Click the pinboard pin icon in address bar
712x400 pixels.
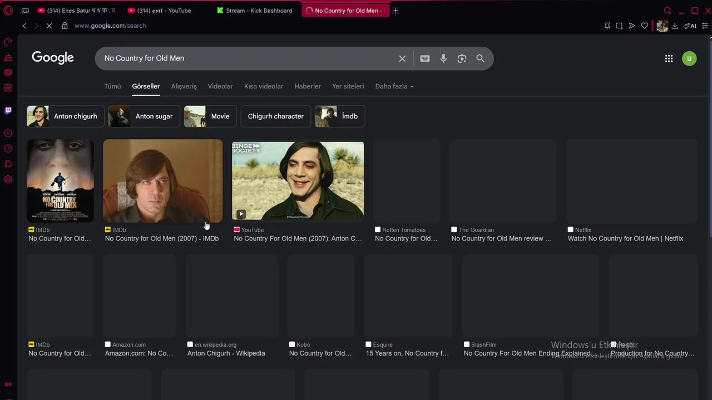coord(607,26)
